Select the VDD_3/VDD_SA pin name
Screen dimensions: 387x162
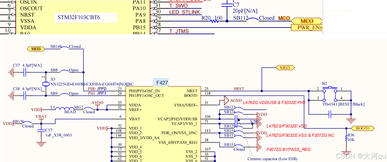tap(144, 138)
